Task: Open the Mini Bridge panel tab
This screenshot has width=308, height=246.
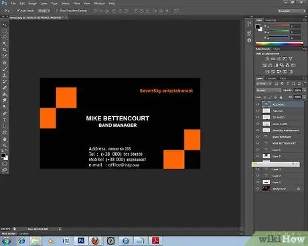Action: click(x=9, y=233)
